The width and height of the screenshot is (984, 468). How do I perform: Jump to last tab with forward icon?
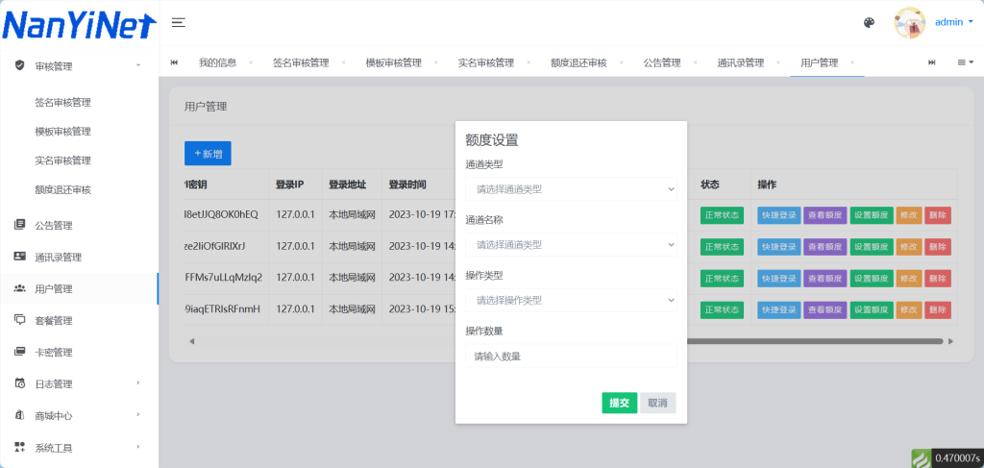pyautogui.click(x=932, y=62)
